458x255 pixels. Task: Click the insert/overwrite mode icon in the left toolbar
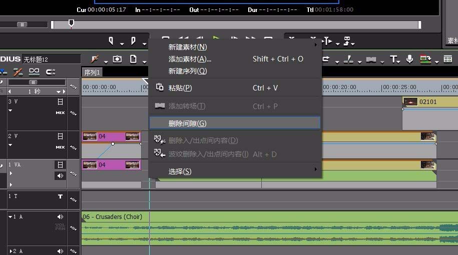[x=51, y=72]
